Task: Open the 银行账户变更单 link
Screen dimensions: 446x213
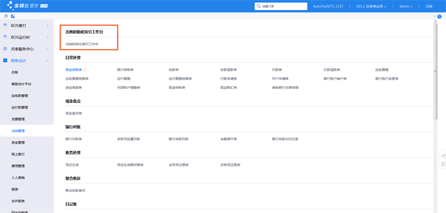Action: 387,79
